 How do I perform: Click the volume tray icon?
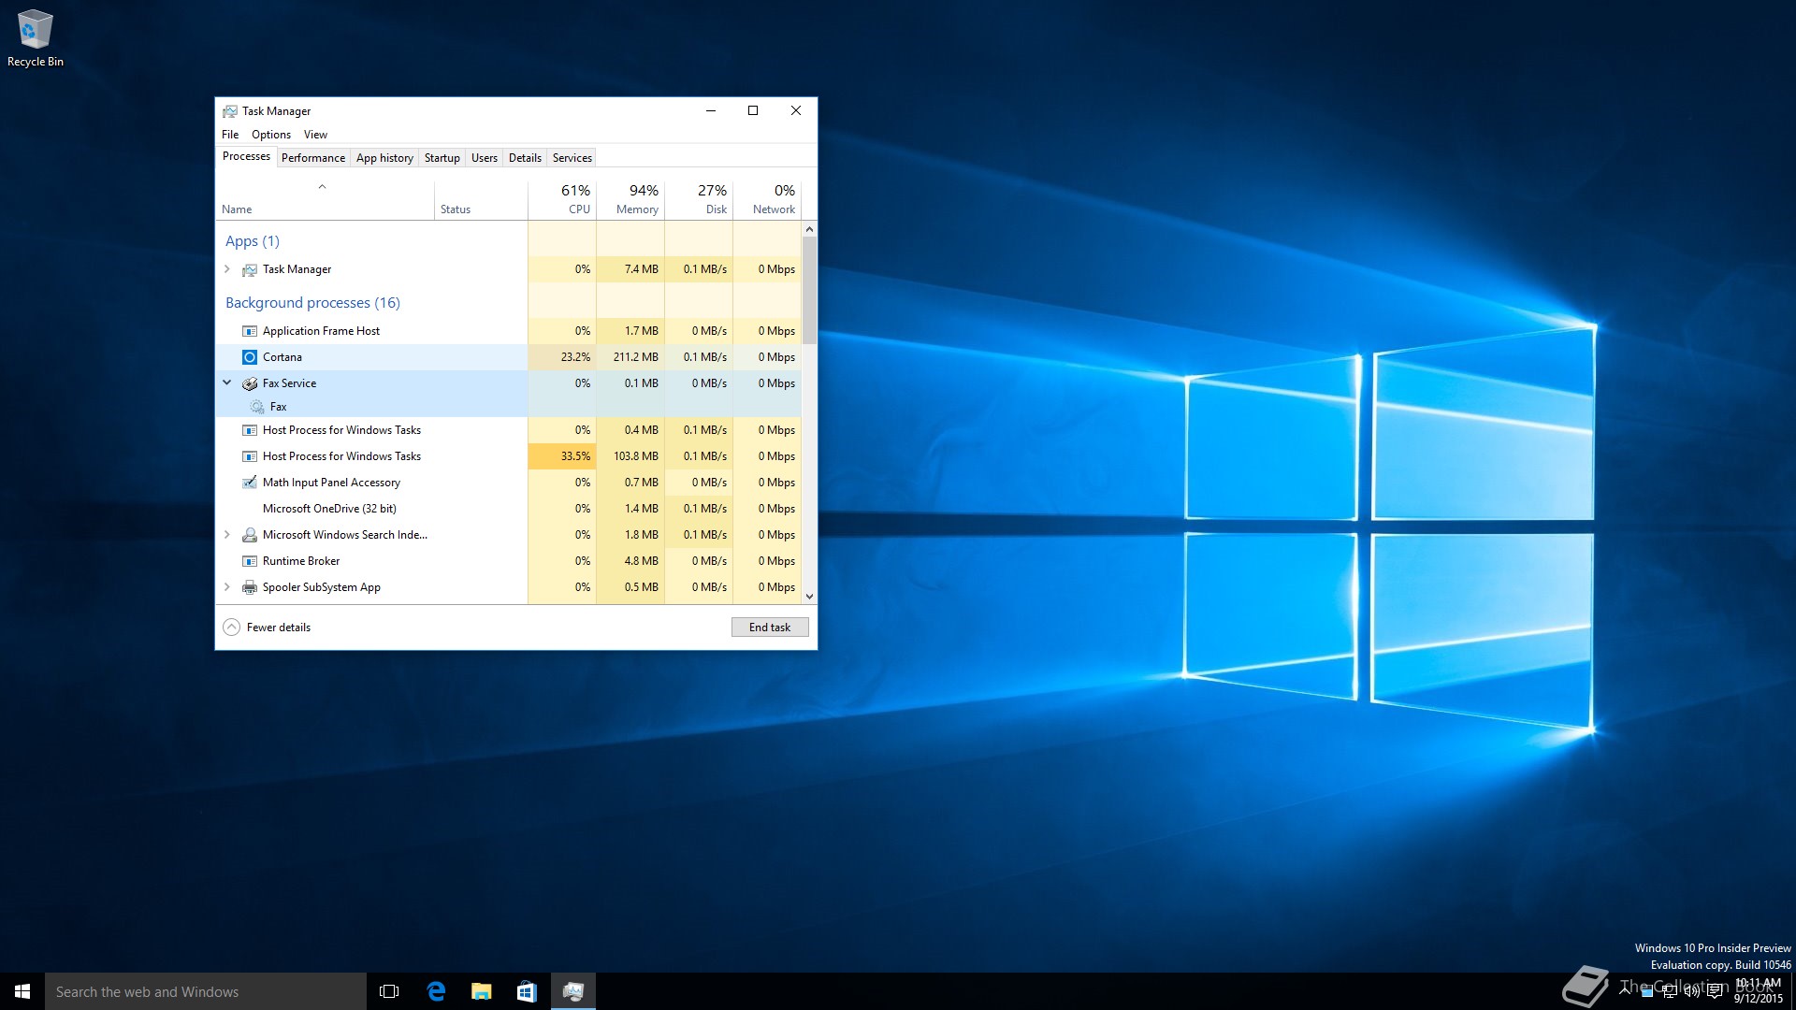1692,991
